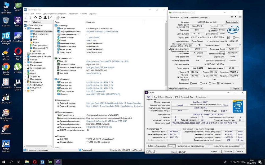Collapse the Компьютер node in AIDA64 tree

[25, 28]
